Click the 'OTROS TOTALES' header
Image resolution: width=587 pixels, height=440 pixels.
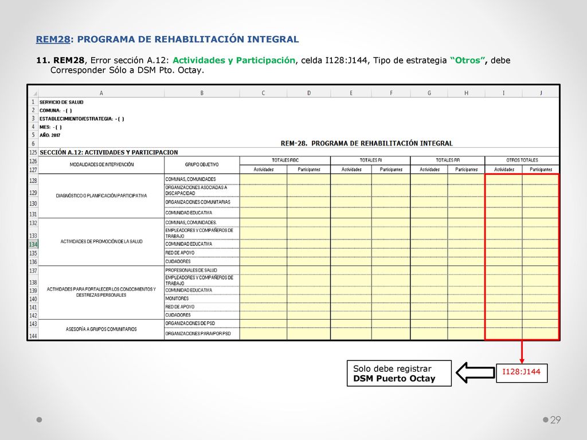522,160
